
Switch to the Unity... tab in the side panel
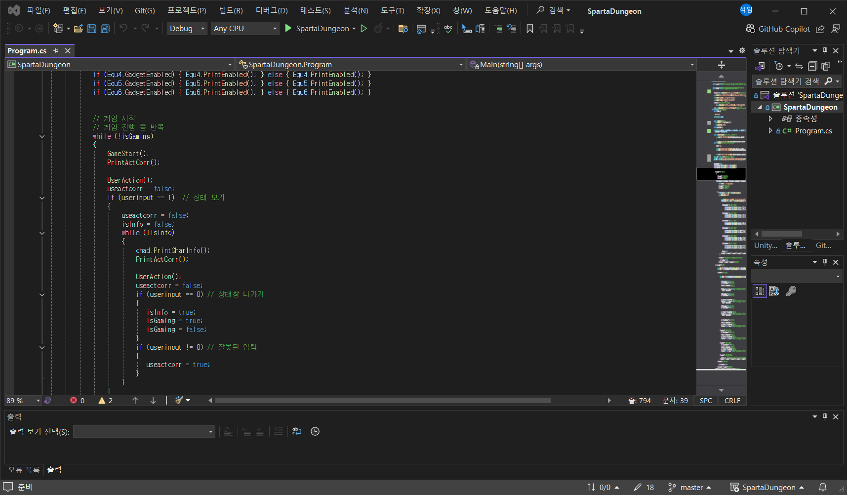(x=765, y=246)
